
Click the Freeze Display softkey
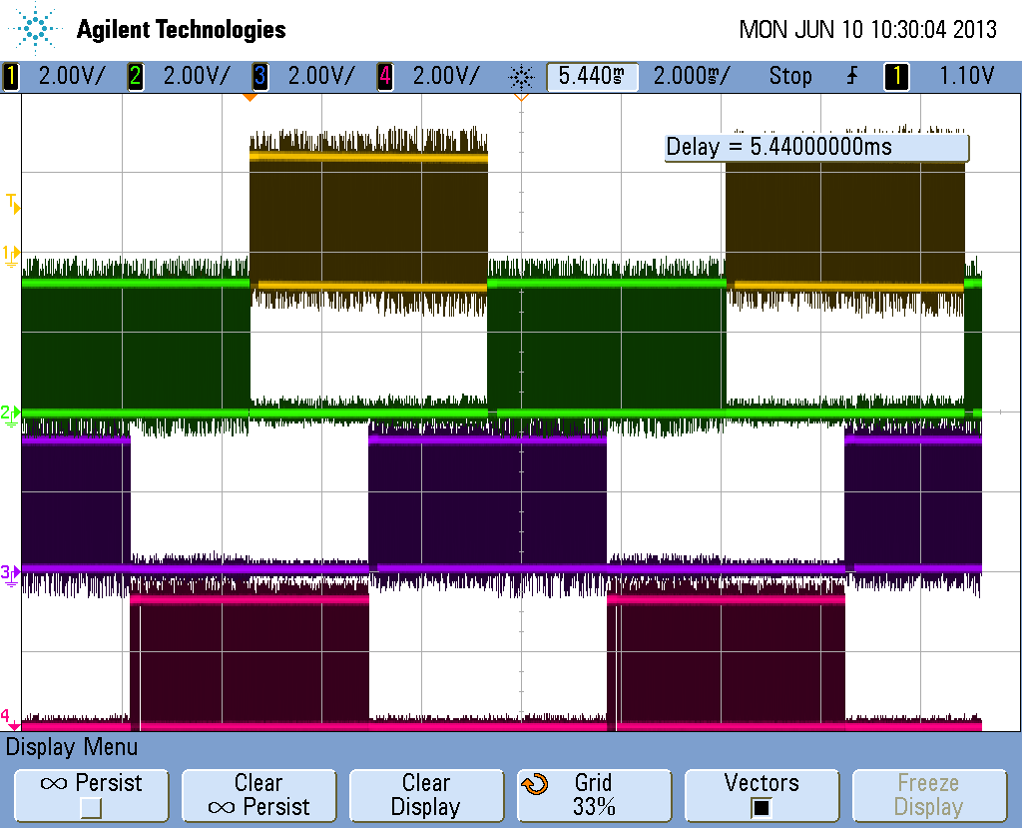click(929, 795)
